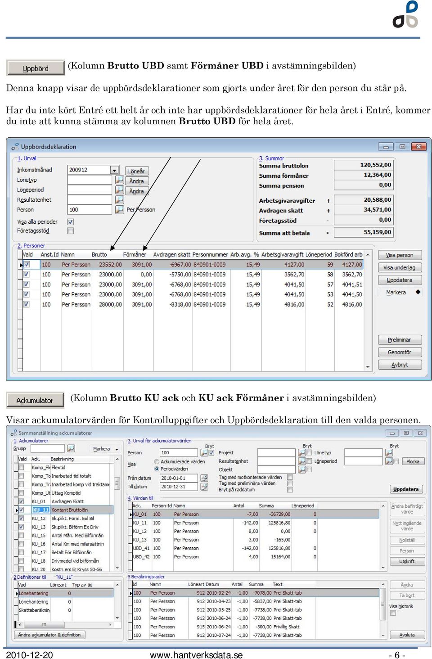
Task: Click the Avbryt button
Action: pyautogui.click(x=400, y=365)
